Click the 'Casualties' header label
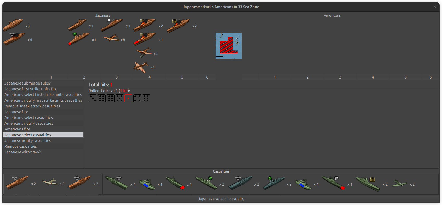Viewport: 442px width, 205px height. point(221,171)
